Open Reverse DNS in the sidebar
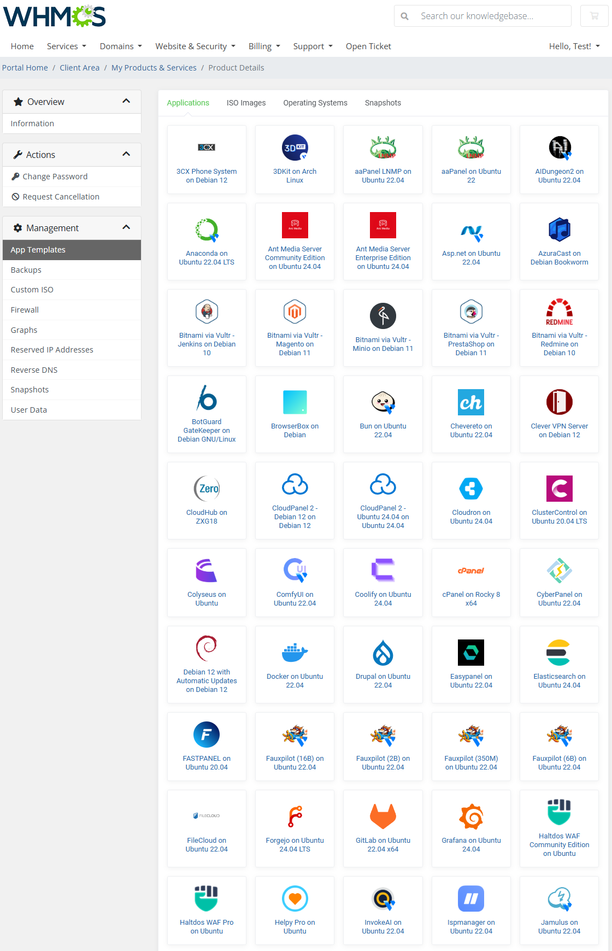The width and height of the screenshot is (612, 951). [72, 370]
